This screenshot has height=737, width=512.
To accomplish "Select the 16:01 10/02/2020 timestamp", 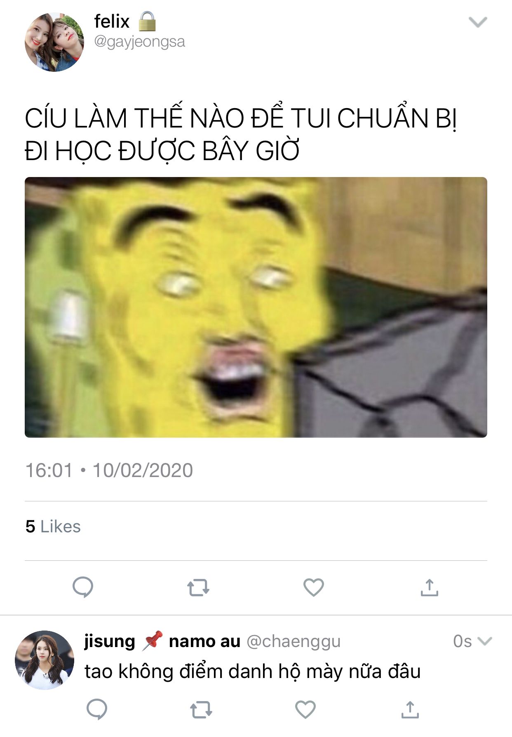I will (109, 470).
